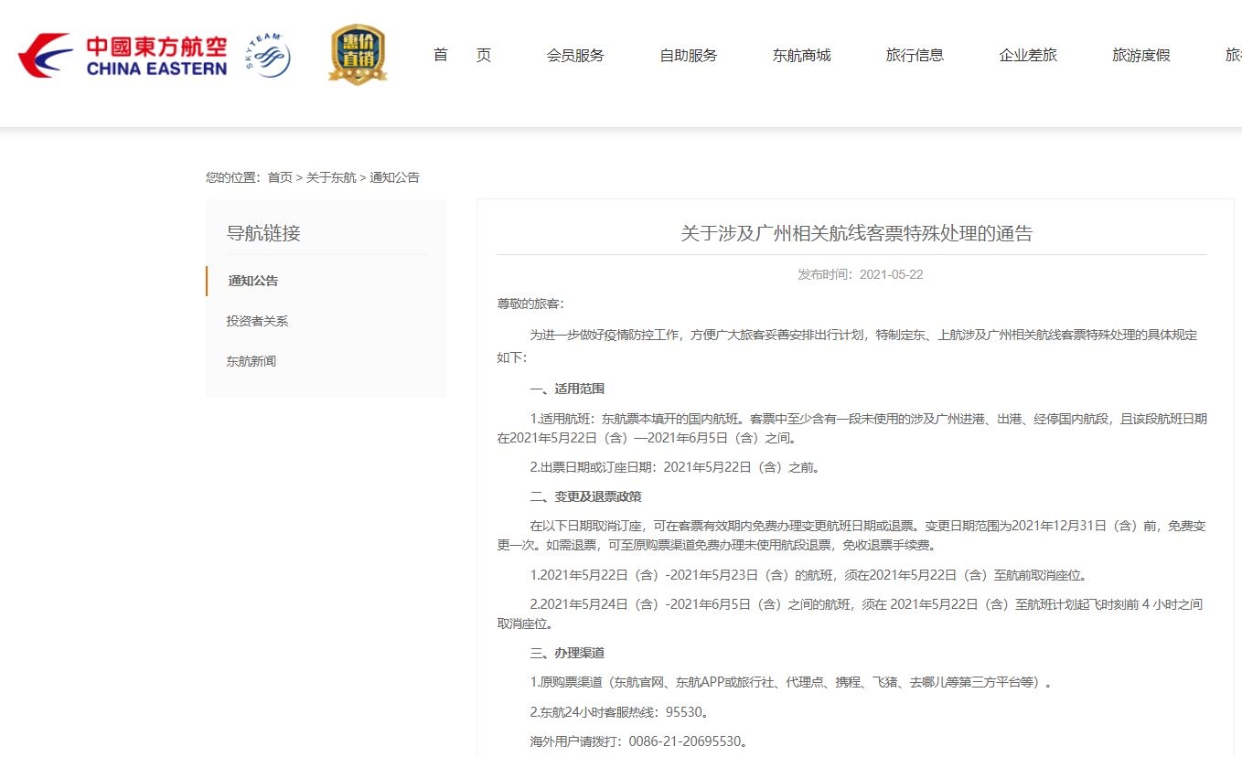Click the China Eastern logo

tap(123, 56)
